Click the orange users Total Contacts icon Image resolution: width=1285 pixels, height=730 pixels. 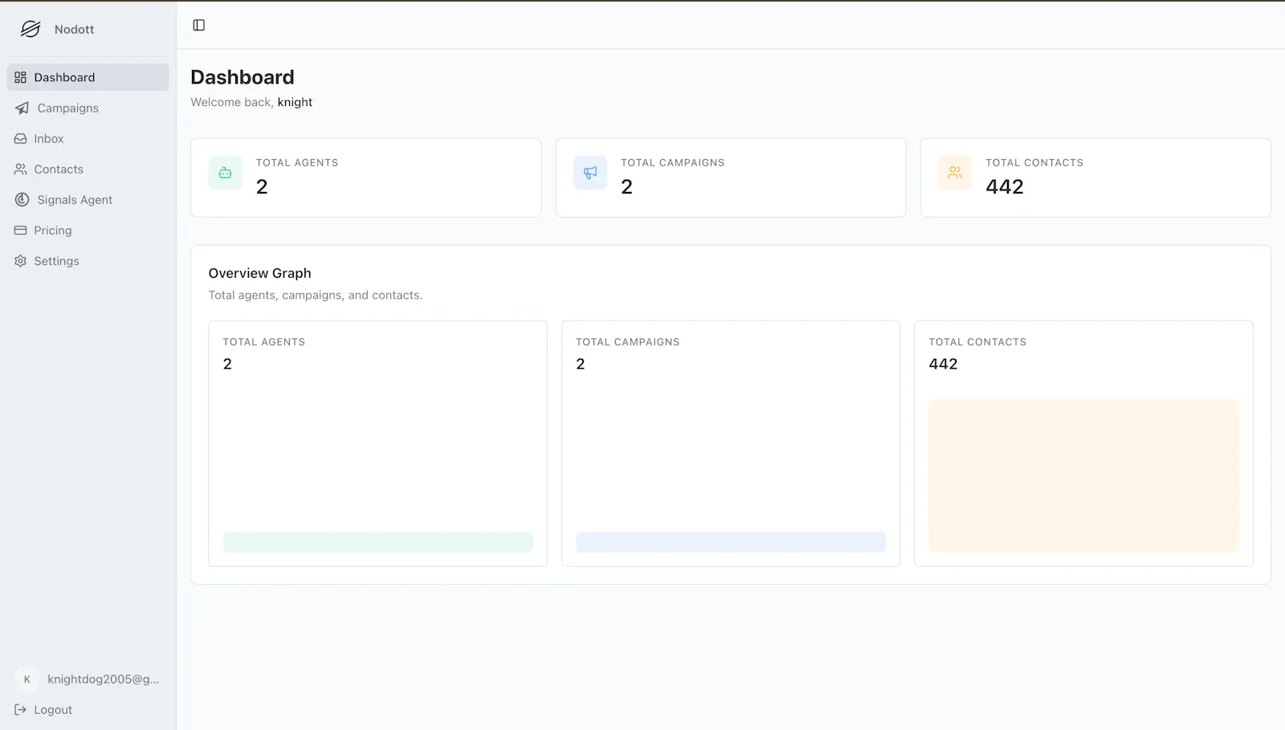coord(955,173)
